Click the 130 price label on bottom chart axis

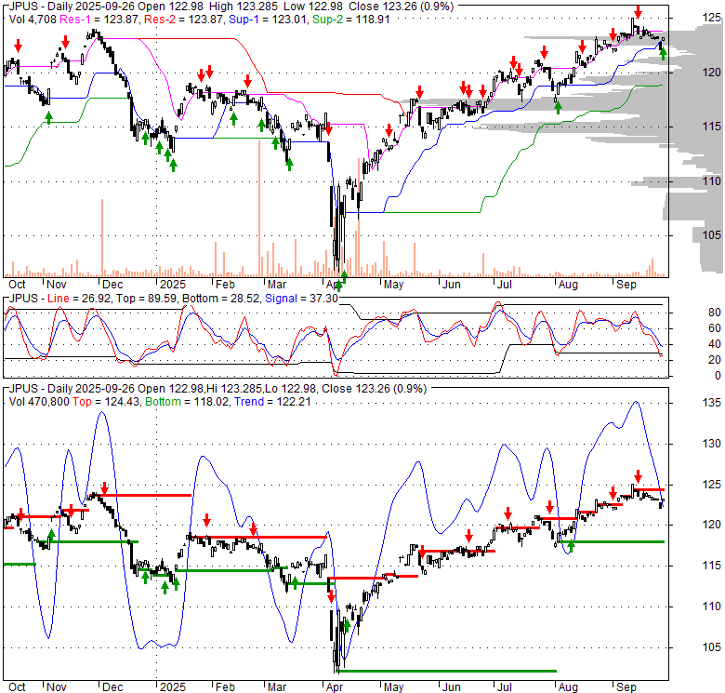(x=712, y=444)
